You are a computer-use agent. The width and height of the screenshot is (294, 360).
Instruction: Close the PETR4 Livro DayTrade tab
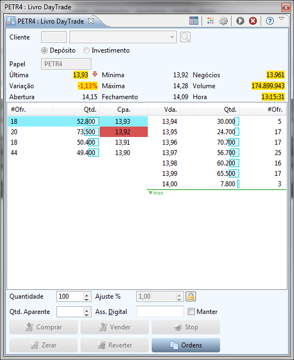[x=91, y=21]
